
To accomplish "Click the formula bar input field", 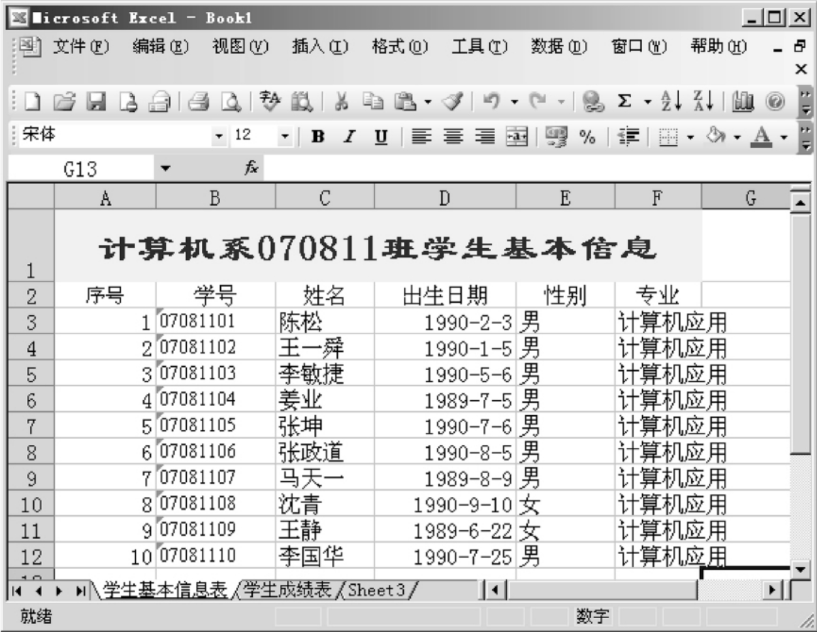I will point(536,168).
